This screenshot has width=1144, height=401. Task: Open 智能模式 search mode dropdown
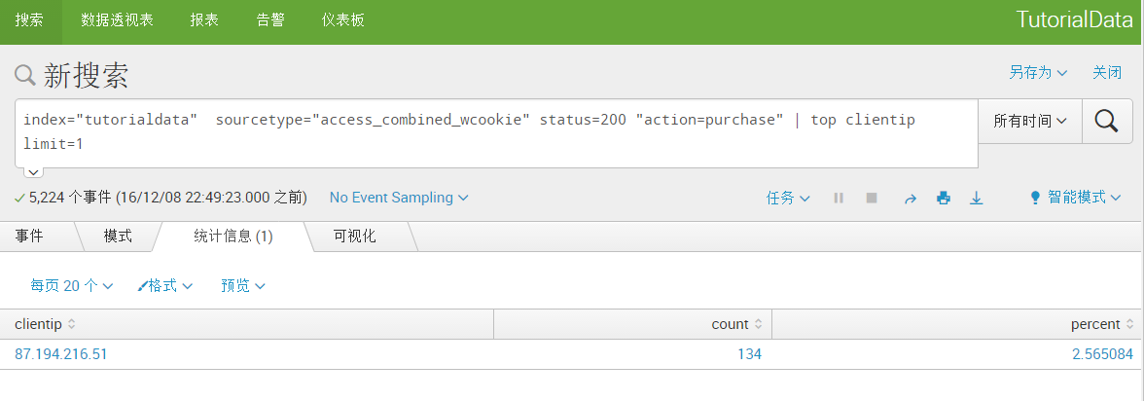[1075, 198]
